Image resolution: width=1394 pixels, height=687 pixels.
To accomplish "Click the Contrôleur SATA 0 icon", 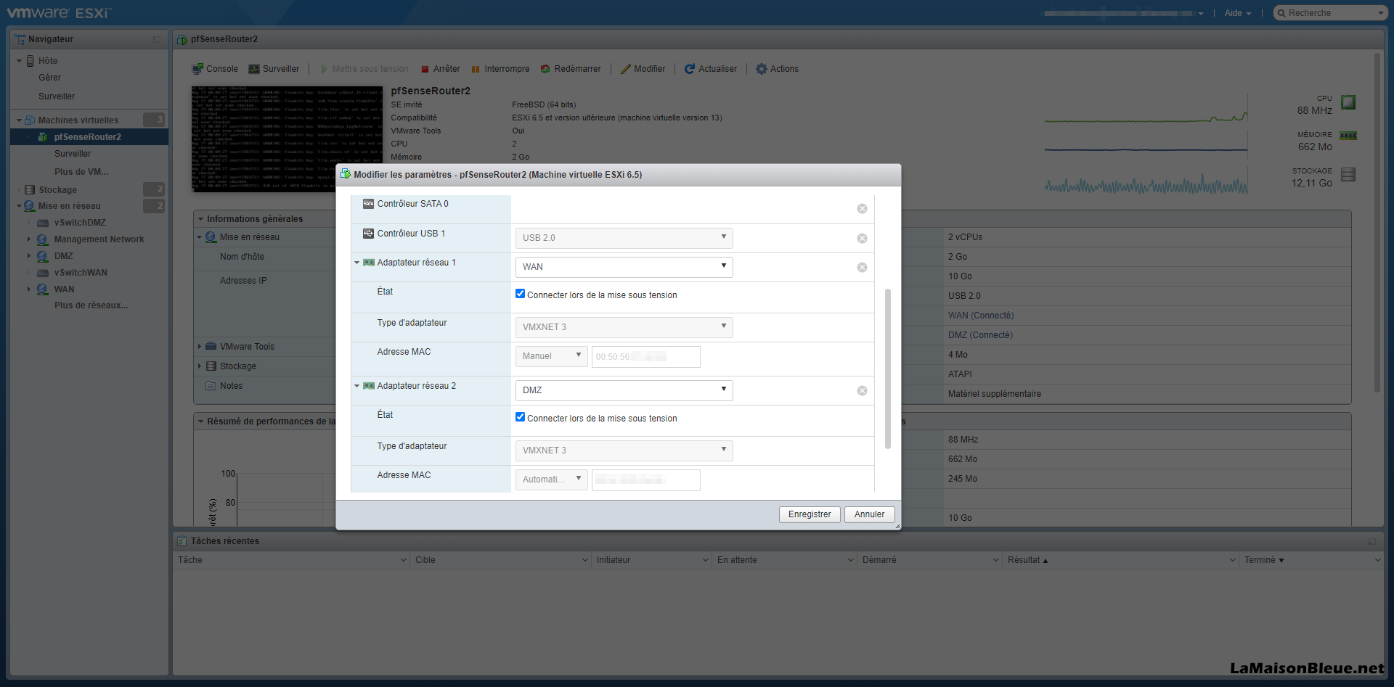I will 368,204.
